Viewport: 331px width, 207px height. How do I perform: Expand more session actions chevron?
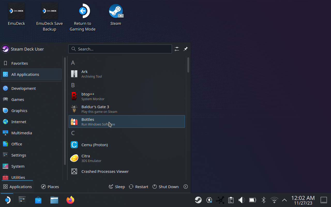(x=186, y=187)
